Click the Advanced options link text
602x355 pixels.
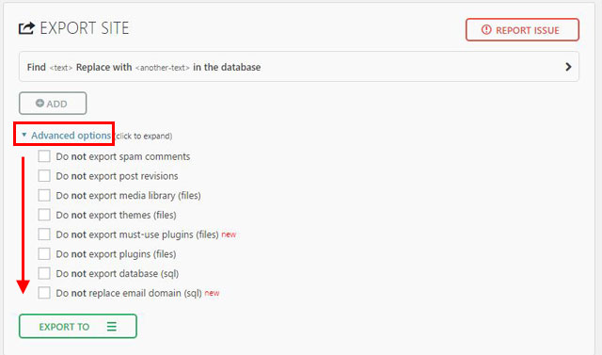pos(71,136)
